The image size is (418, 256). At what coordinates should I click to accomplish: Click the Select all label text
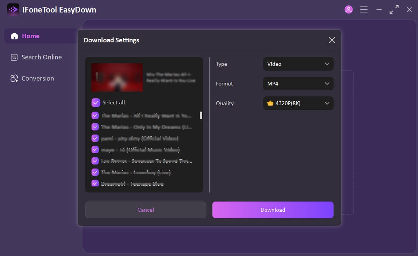coord(114,102)
